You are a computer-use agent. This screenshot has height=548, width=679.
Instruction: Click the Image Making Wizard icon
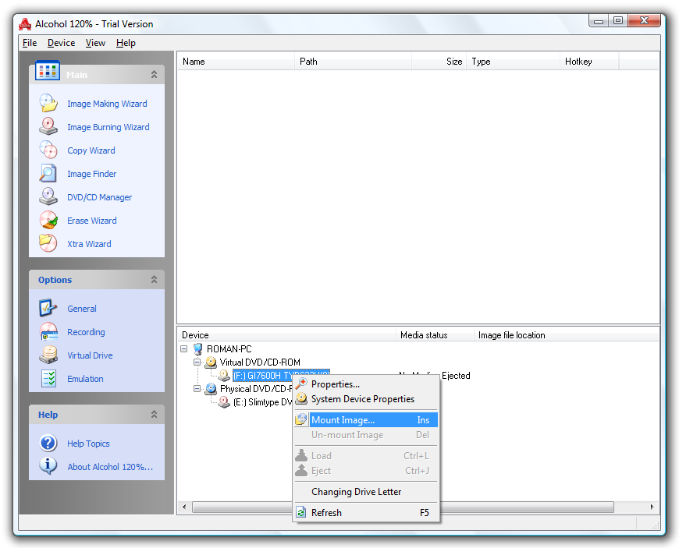pos(48,104)
